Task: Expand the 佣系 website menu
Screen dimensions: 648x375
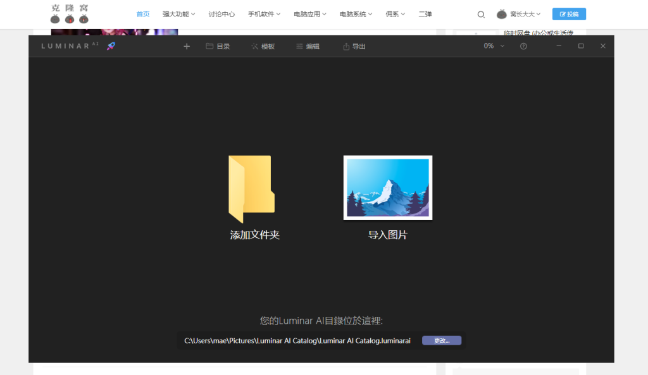Action: tap(395, 14)
